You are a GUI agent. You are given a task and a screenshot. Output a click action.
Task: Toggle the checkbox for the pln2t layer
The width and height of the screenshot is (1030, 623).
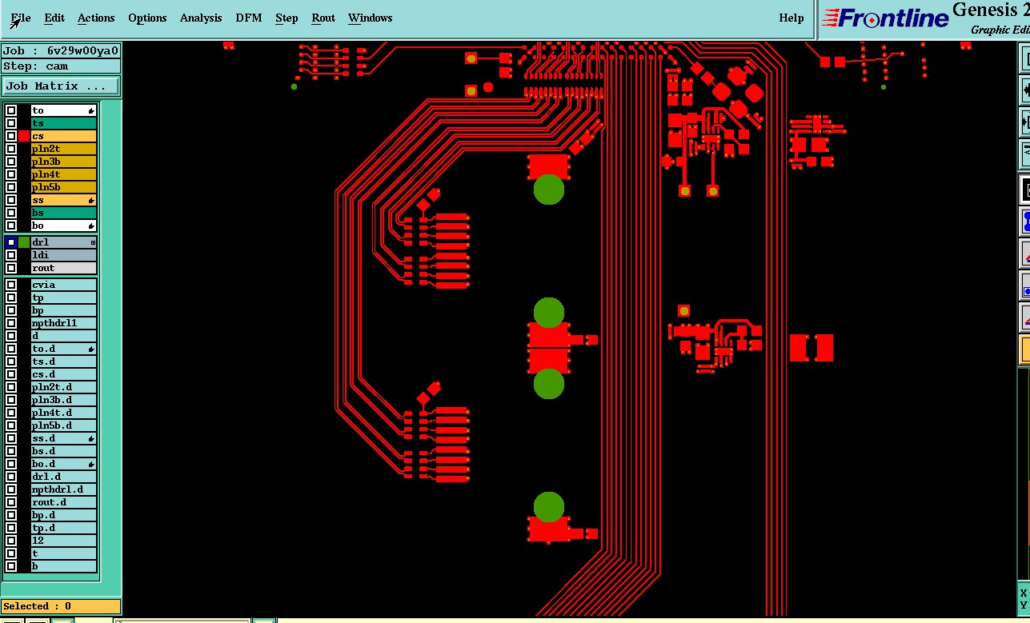coord(11,149)
